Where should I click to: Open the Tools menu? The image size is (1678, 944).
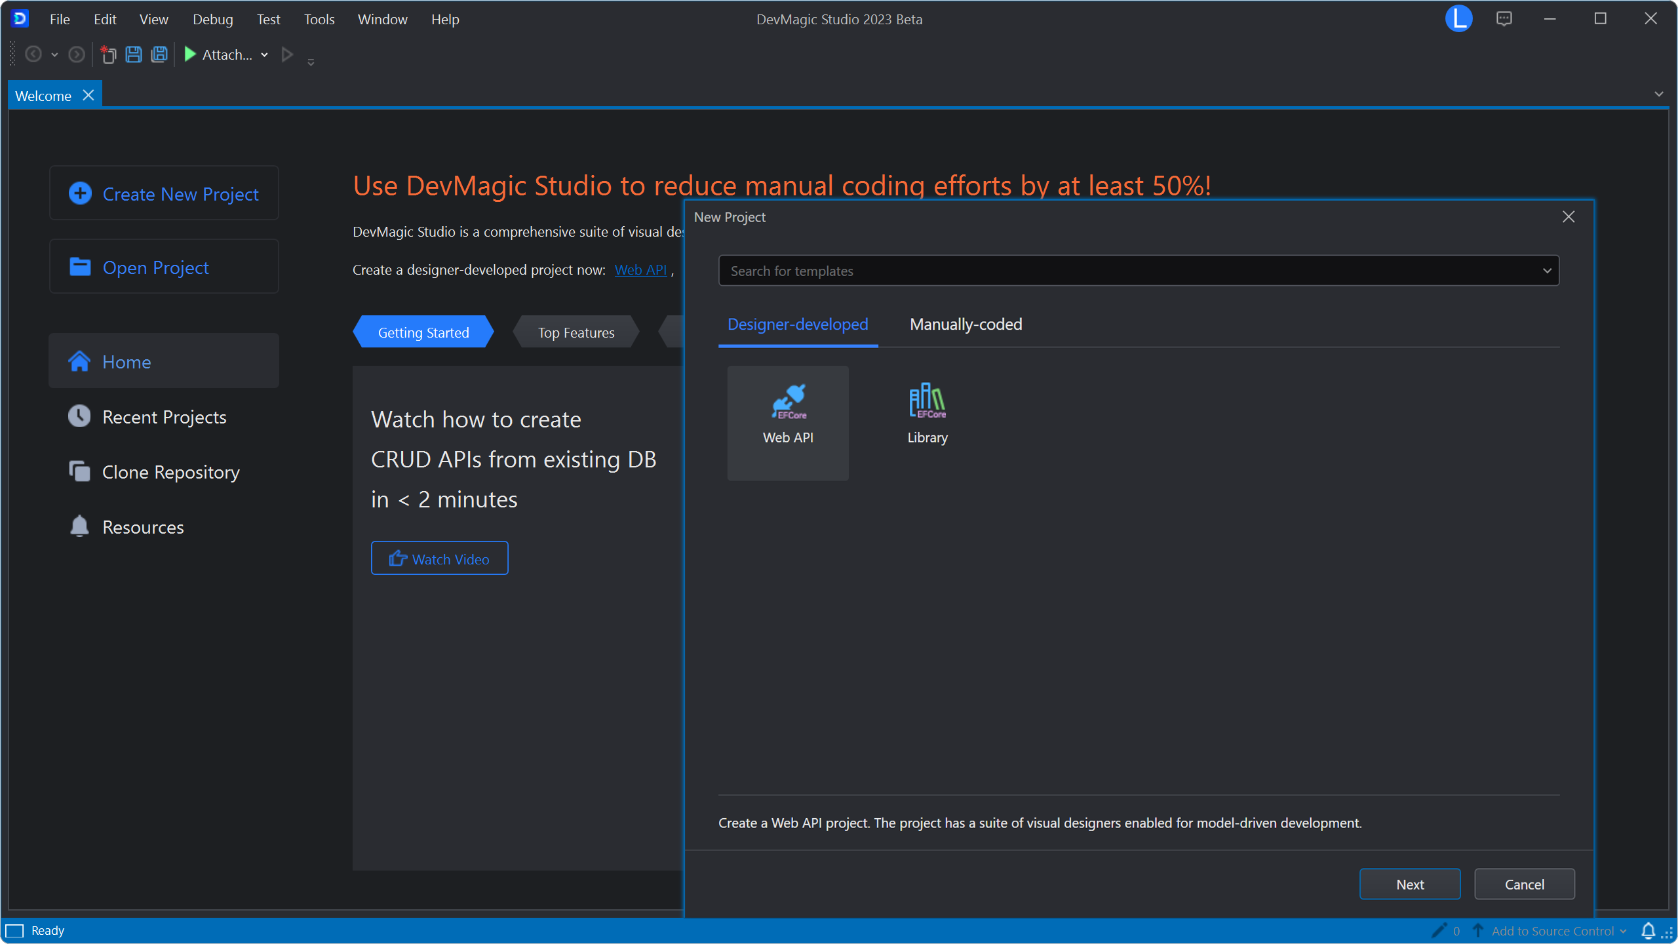(319, 19)
